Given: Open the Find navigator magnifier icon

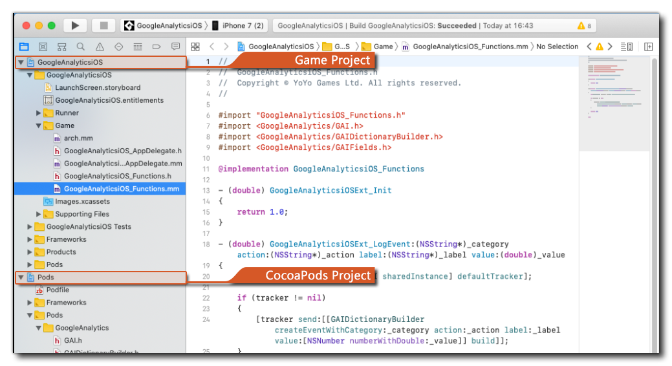Looking at the screenshot, I should click(80, 47).
